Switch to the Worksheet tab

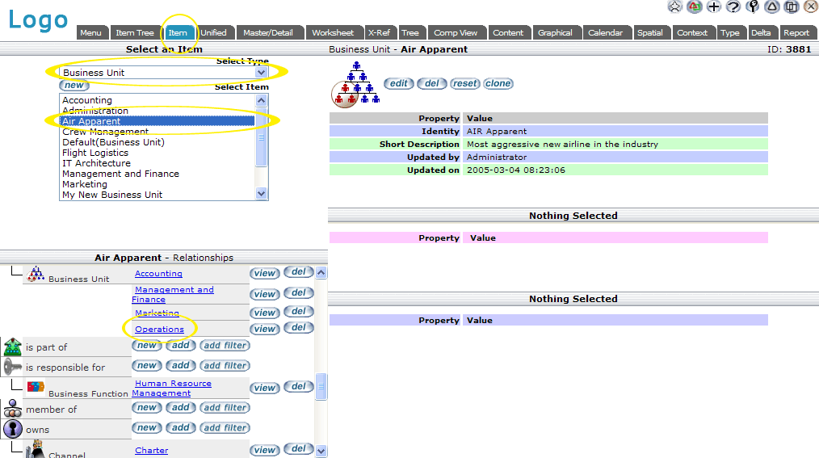[333, 33]
